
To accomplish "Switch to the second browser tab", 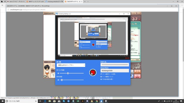I will [35, 1].
